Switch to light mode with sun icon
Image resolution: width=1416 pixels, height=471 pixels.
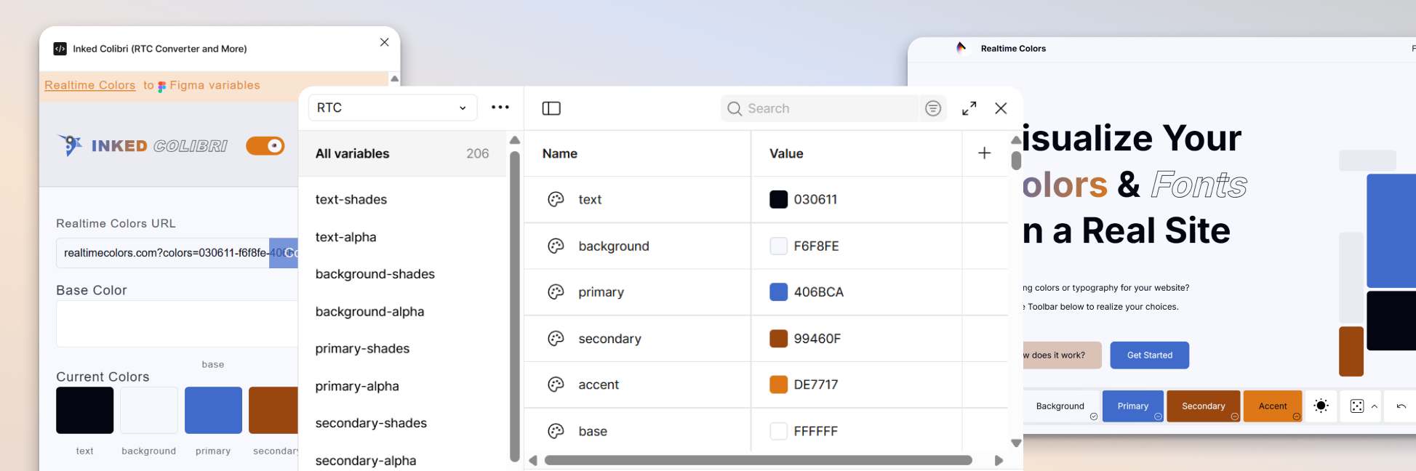[x=1321, y=406]
